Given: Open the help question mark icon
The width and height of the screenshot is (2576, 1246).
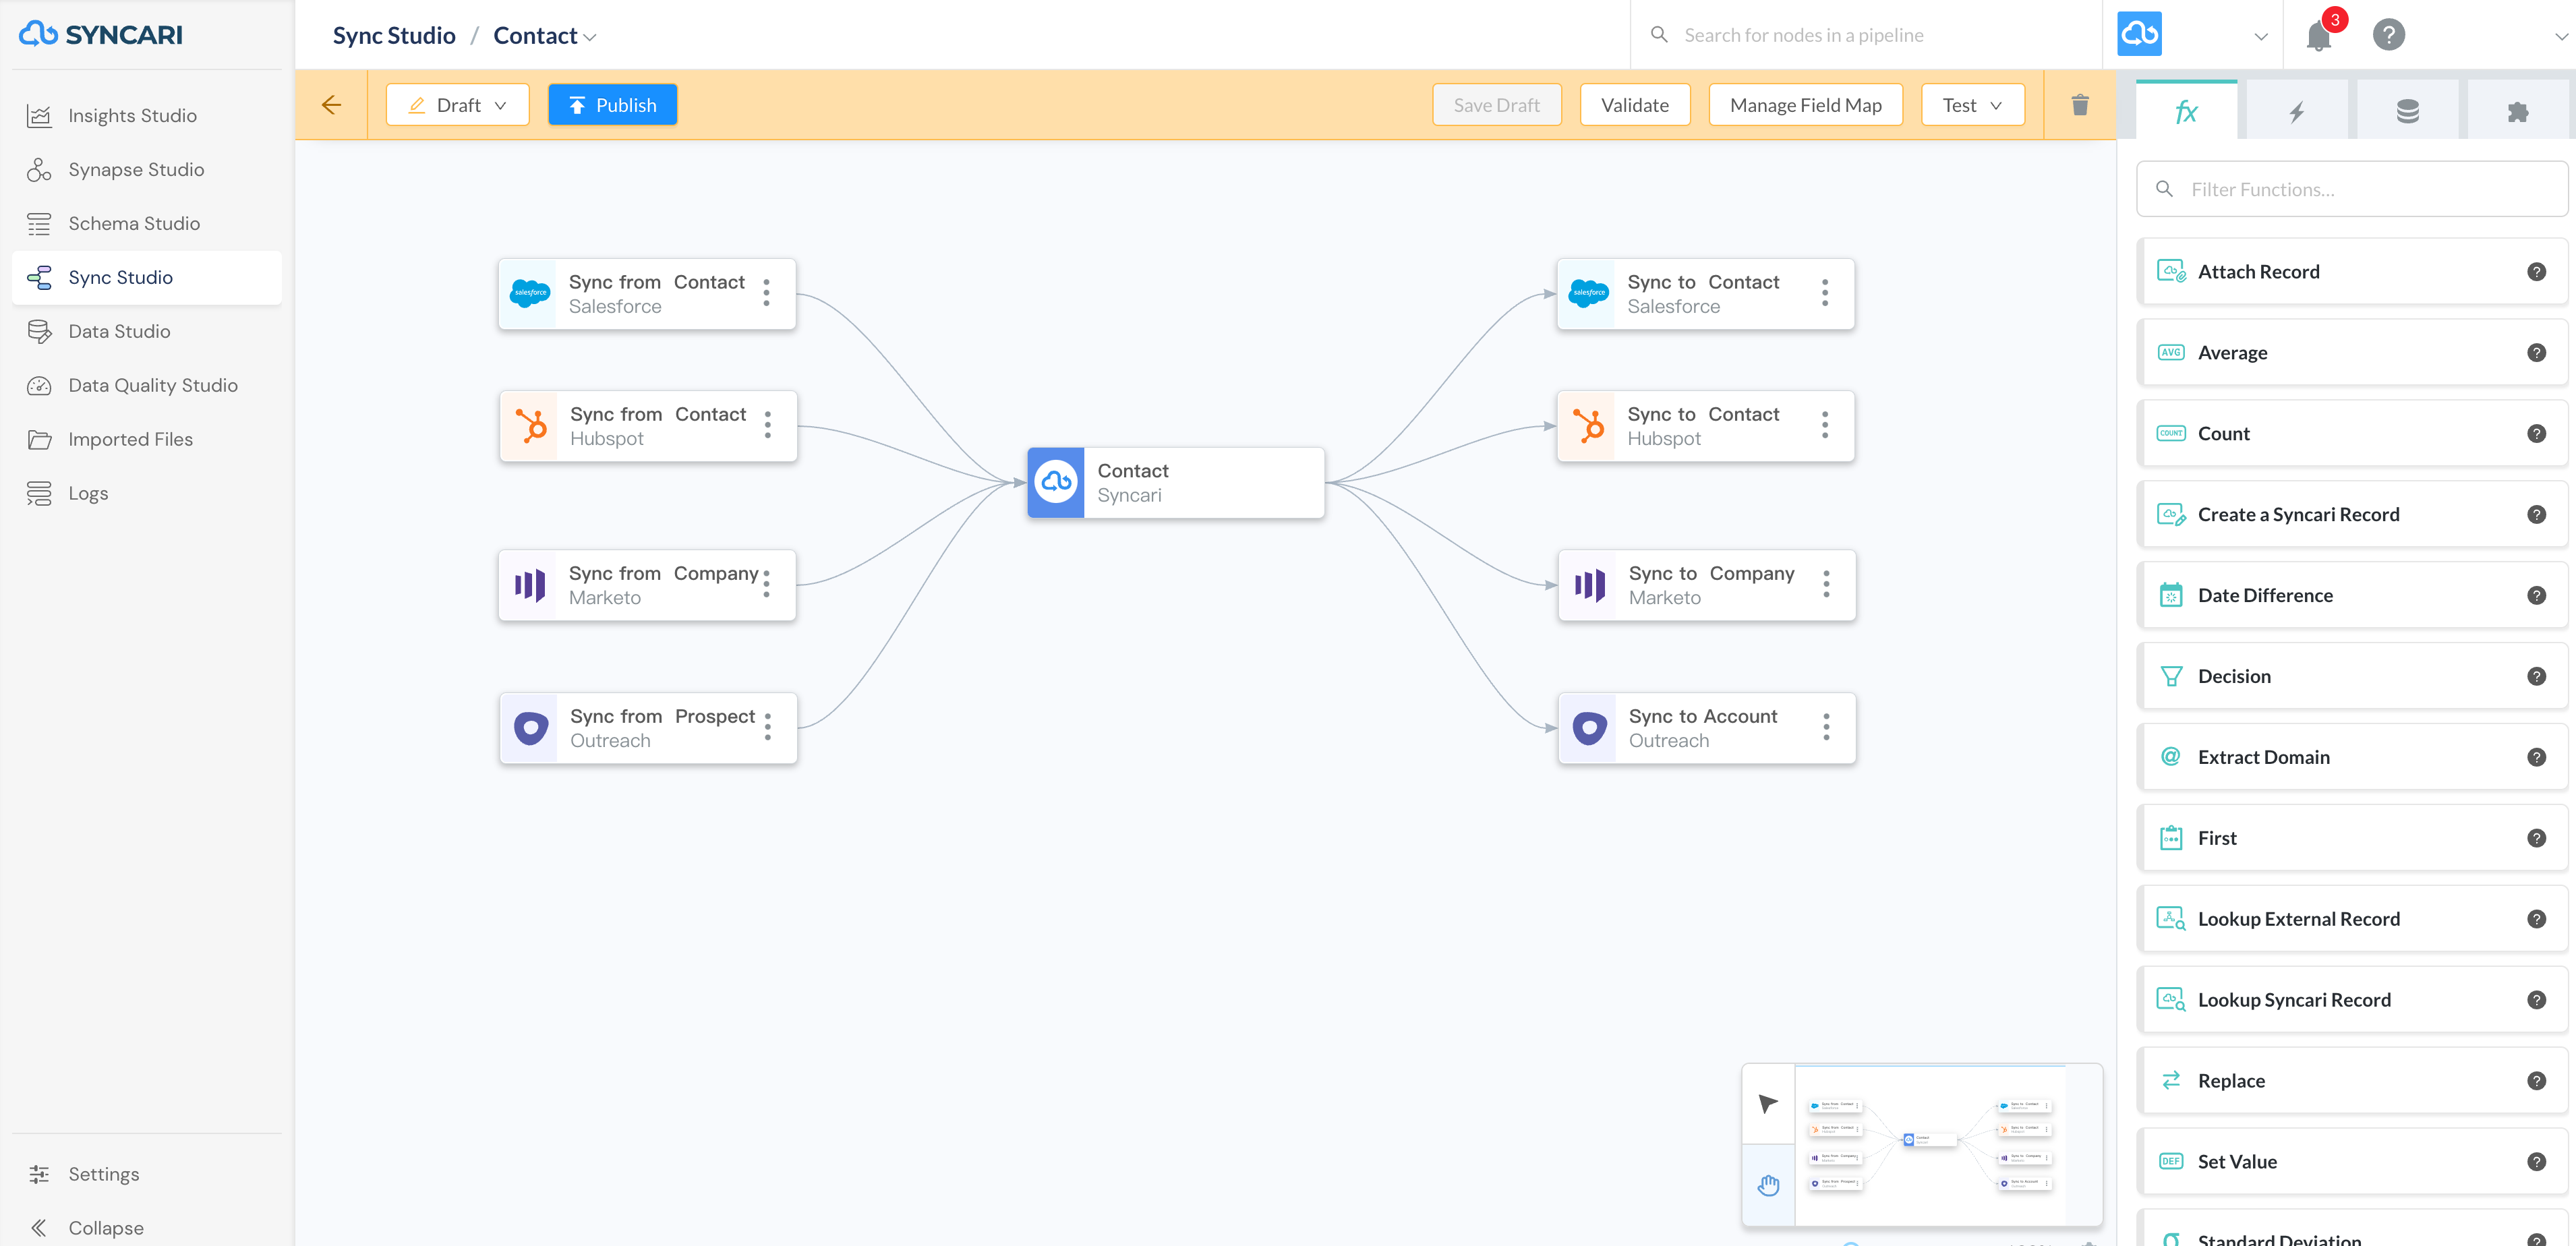Looking at the screenshot, I should (x=2389, y=35).
